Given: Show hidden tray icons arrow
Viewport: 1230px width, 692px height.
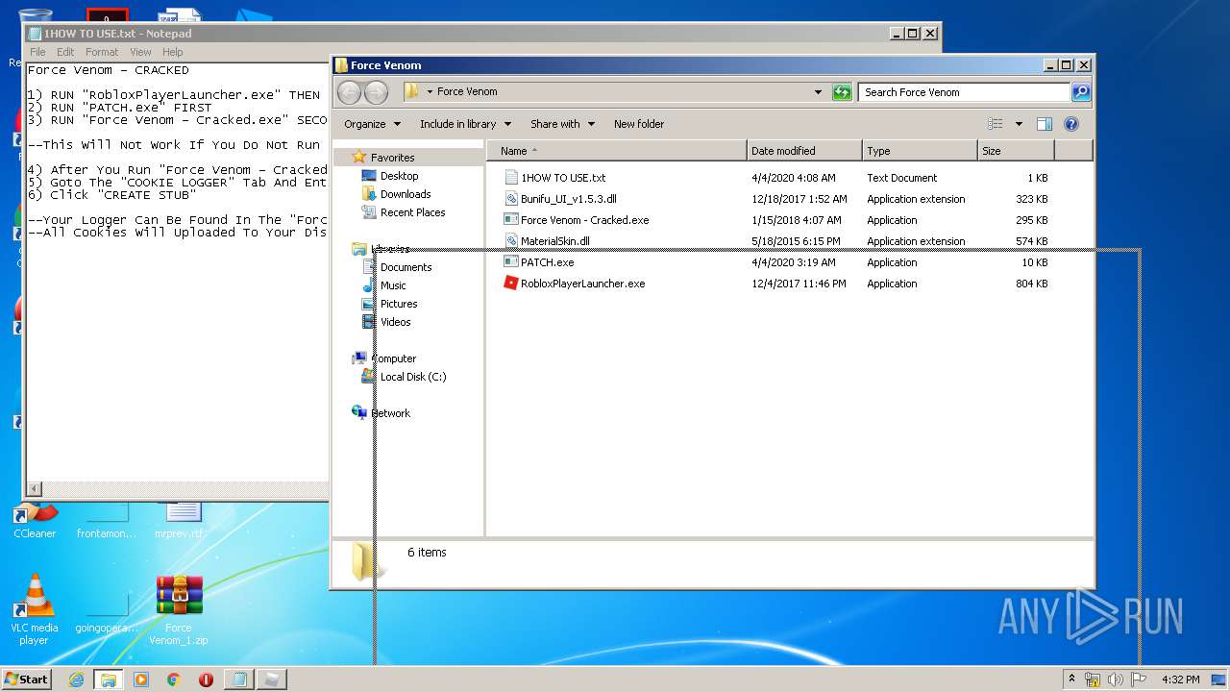Looking at the screenshot, I should click(x=1072, y=679).
